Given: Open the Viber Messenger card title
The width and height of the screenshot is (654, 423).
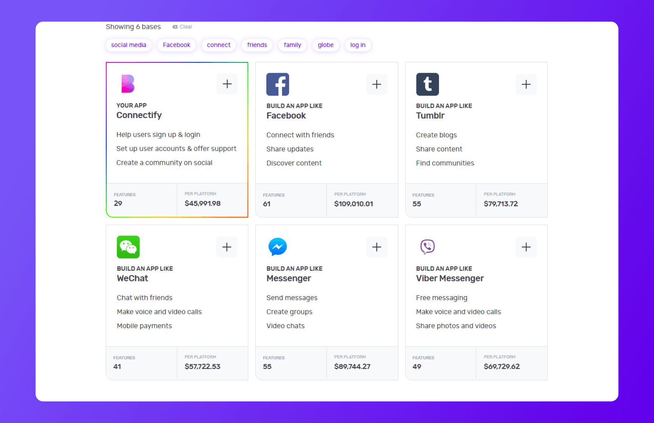Looking at the screenshot, I should click(x=450, y=278).
